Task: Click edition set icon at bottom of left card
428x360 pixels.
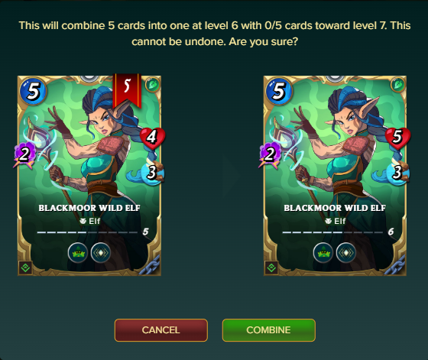Action: 26,268
